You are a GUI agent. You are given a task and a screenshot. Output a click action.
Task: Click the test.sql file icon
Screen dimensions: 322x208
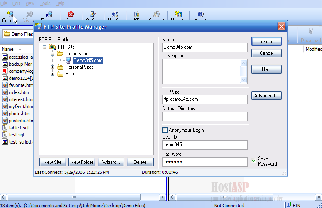[x=5, y=135]
